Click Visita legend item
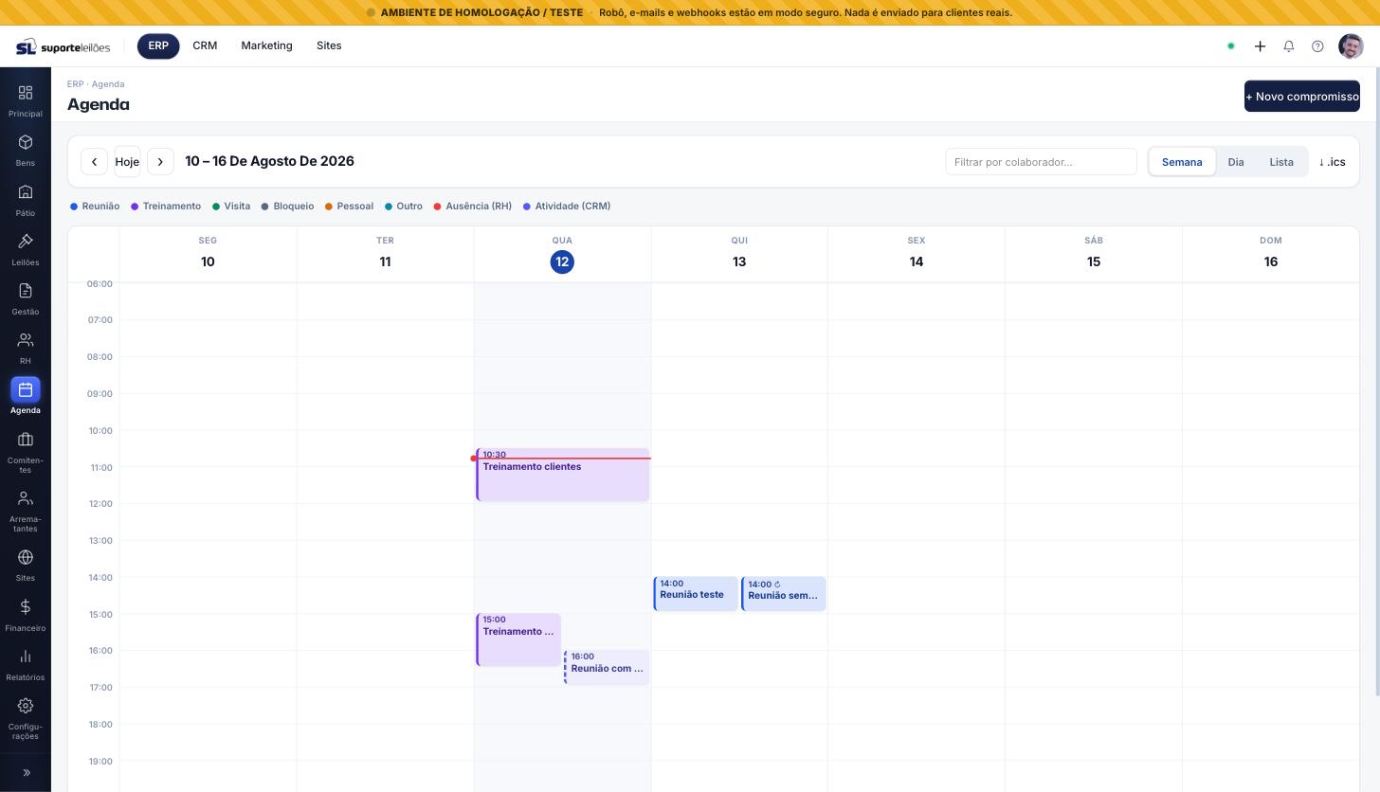1380x792 pixels. pos(231,207)
